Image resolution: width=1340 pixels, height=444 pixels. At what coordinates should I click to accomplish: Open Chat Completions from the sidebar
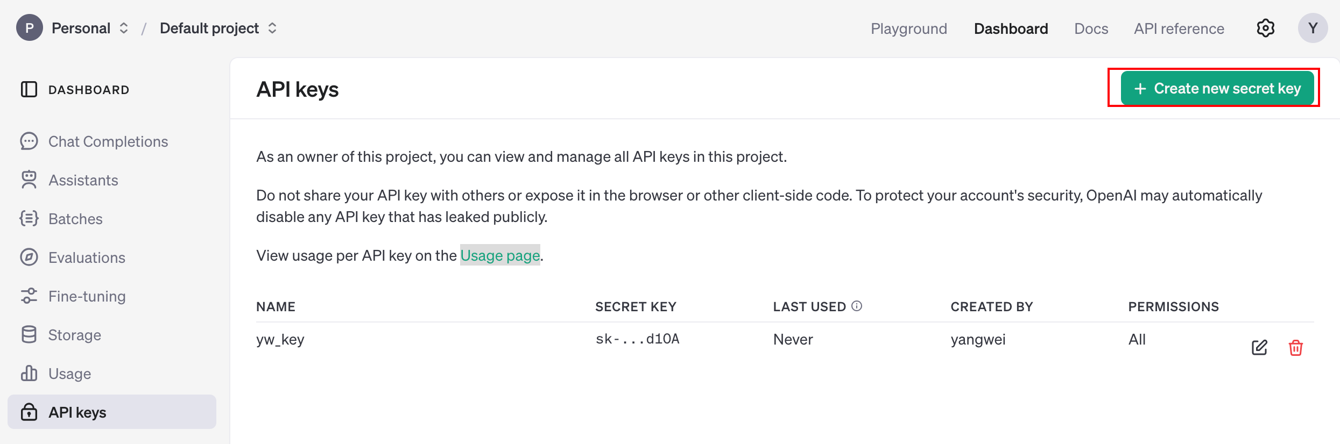point(108,141)
